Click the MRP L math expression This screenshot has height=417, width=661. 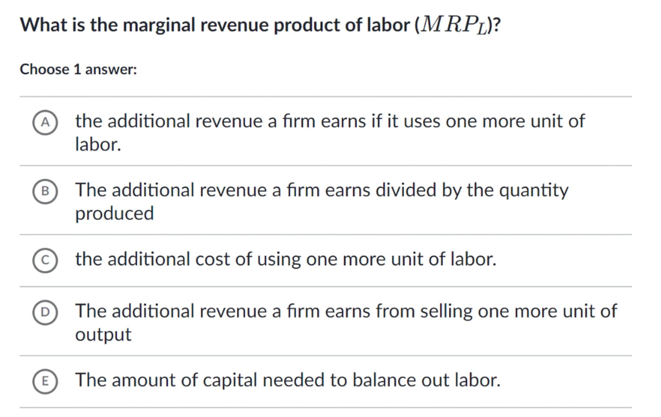pyautogui.click(x=454, y=25)
